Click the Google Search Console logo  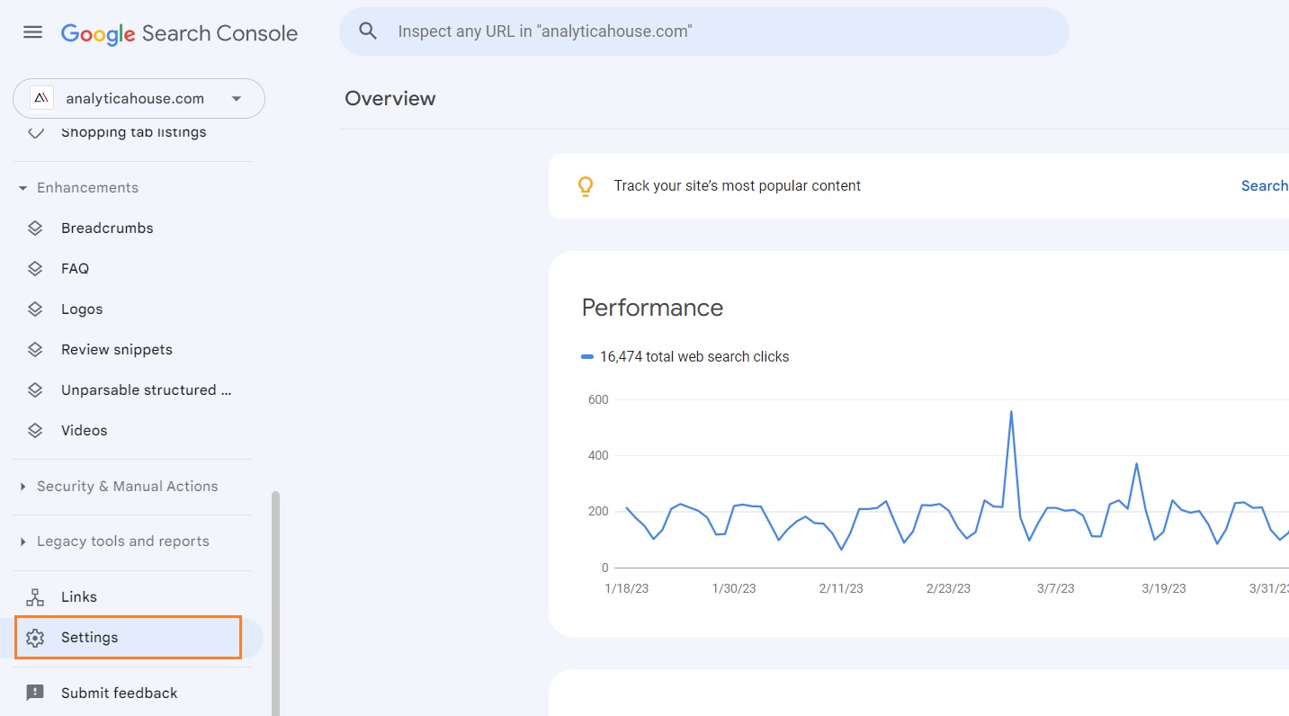[x=179, y=33]
